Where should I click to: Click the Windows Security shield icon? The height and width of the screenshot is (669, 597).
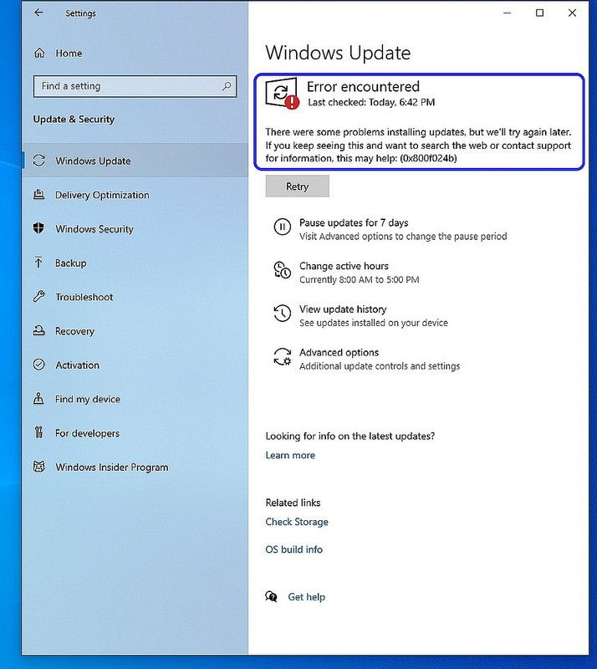[38, 228]
